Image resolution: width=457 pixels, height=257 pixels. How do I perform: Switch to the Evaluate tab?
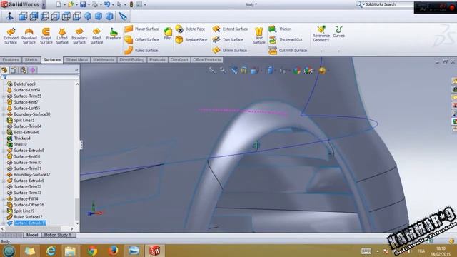[157, 60]
